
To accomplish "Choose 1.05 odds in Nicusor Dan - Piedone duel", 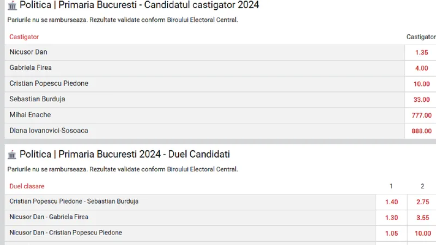I will point(391,234).
